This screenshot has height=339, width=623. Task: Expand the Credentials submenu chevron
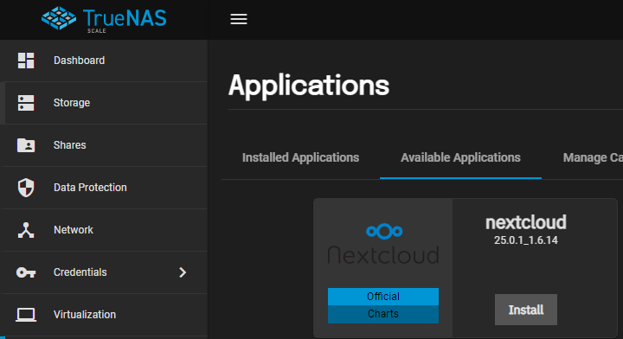[x=183, y=272]
